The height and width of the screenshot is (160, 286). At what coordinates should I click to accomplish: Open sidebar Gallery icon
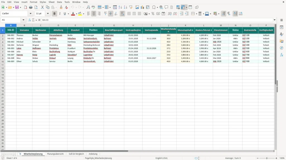tap(282, 41)
